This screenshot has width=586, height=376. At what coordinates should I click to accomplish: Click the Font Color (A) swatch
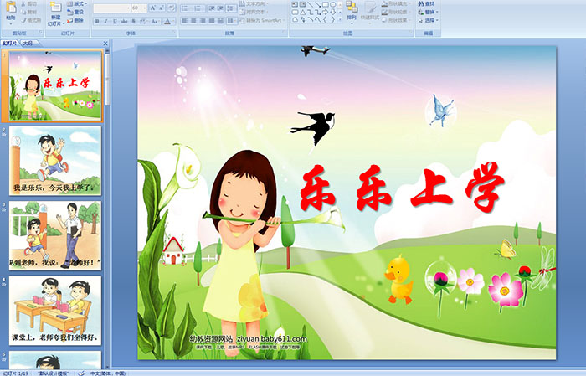pos(167,21)
